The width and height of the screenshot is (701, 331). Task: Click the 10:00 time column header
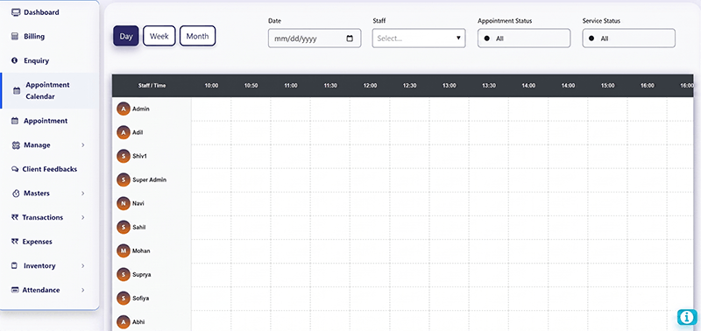pyautogui.click(x=211, y=86)
